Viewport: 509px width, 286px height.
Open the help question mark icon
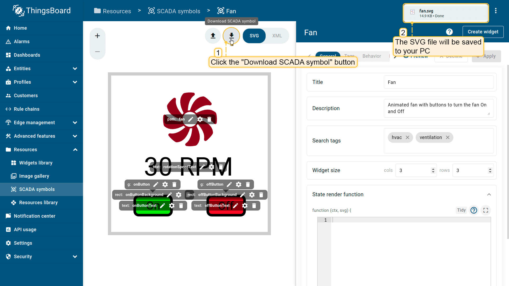coord(449,32)
